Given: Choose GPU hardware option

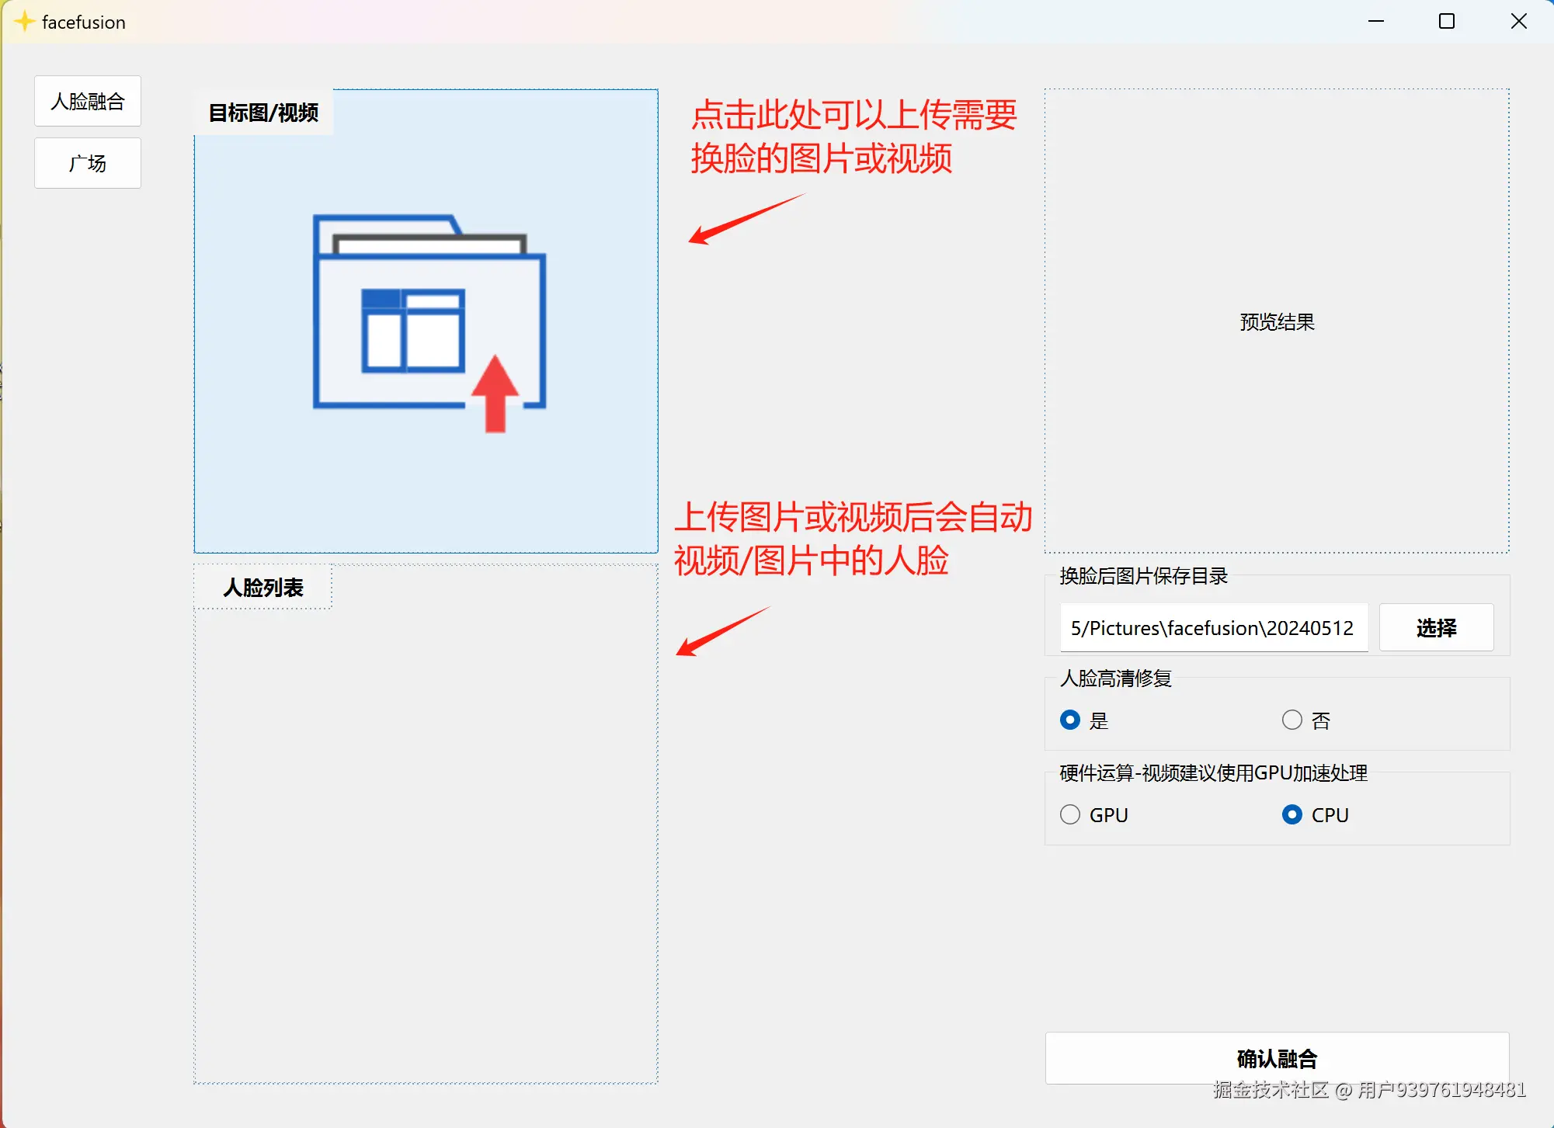Looking at the screenshot, I should coord(1070,815).
